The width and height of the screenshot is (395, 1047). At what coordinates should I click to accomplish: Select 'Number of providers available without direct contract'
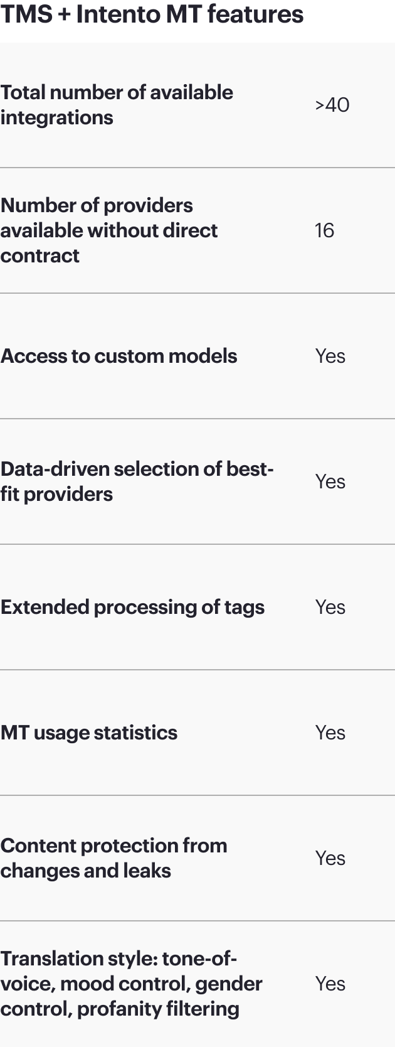click(109, 230)
